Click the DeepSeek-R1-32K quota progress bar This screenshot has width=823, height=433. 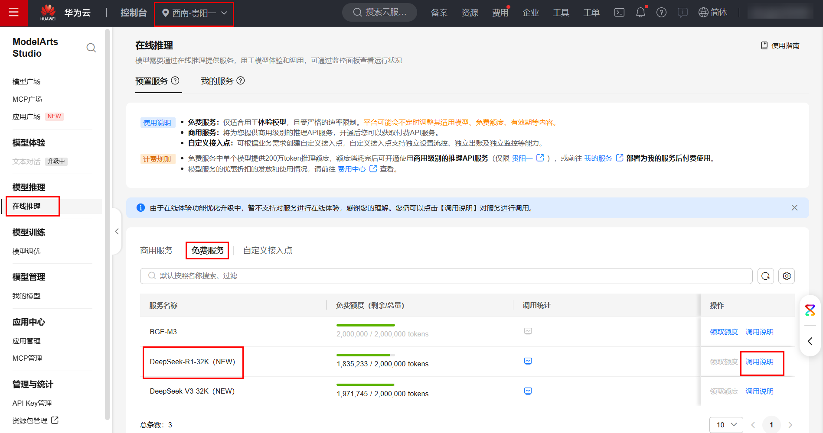click(366, 355)
